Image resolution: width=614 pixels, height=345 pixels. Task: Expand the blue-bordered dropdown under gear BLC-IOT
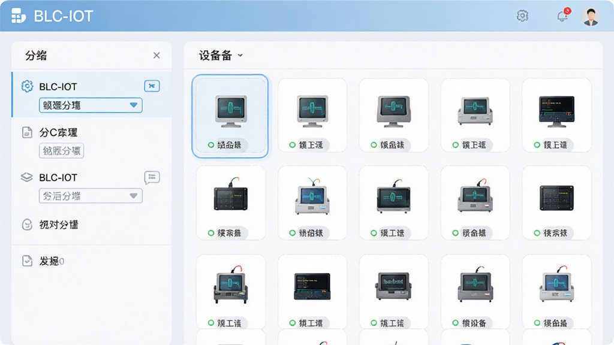pyautogui.click(x=91, y=105)
